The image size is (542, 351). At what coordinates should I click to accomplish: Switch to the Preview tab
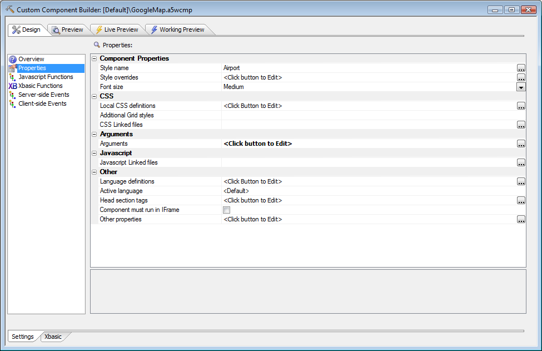(68, 29)
